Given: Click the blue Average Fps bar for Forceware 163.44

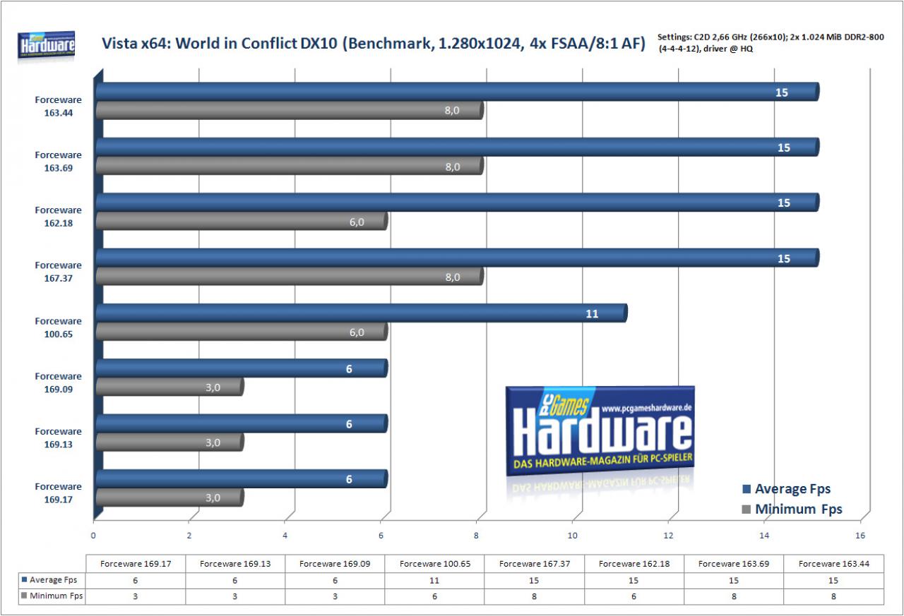Looking at the screenshot, I should coord(457,92).
